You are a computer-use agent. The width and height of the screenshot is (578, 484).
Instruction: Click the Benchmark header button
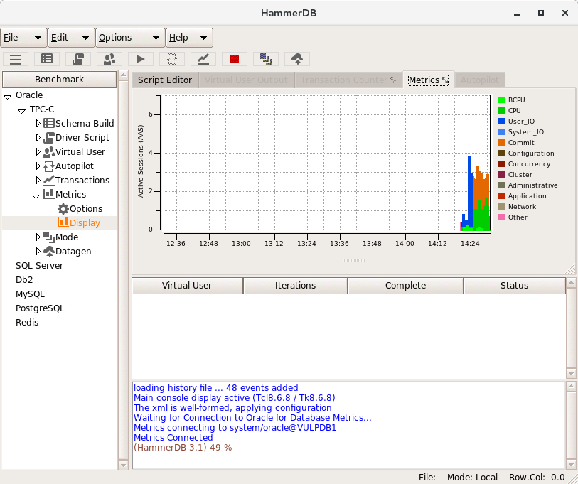coord(59,80)
